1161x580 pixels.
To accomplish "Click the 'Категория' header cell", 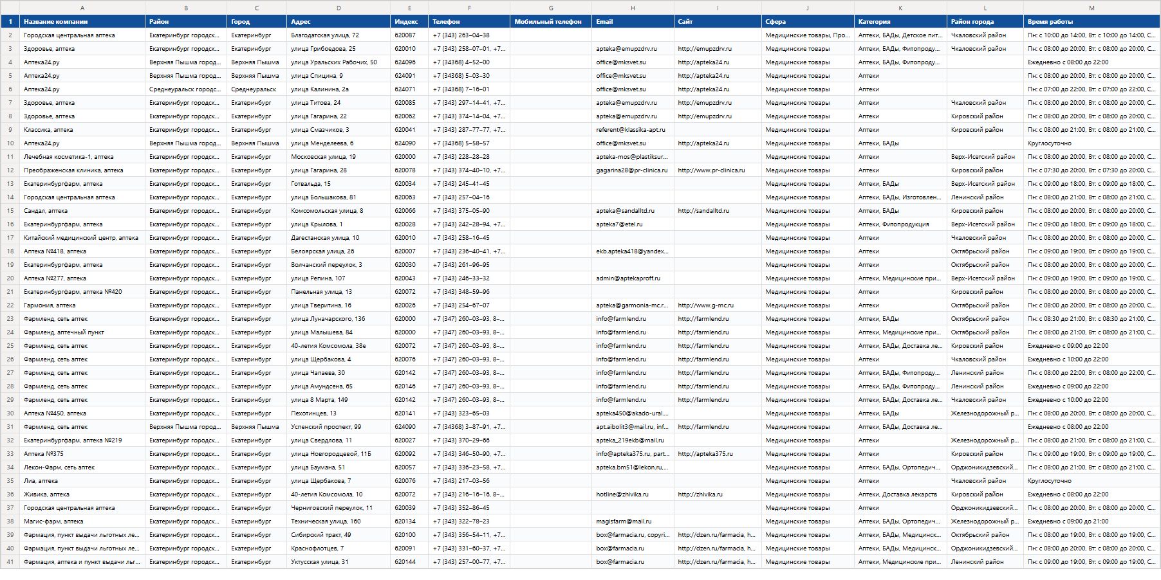I will 900,21.
